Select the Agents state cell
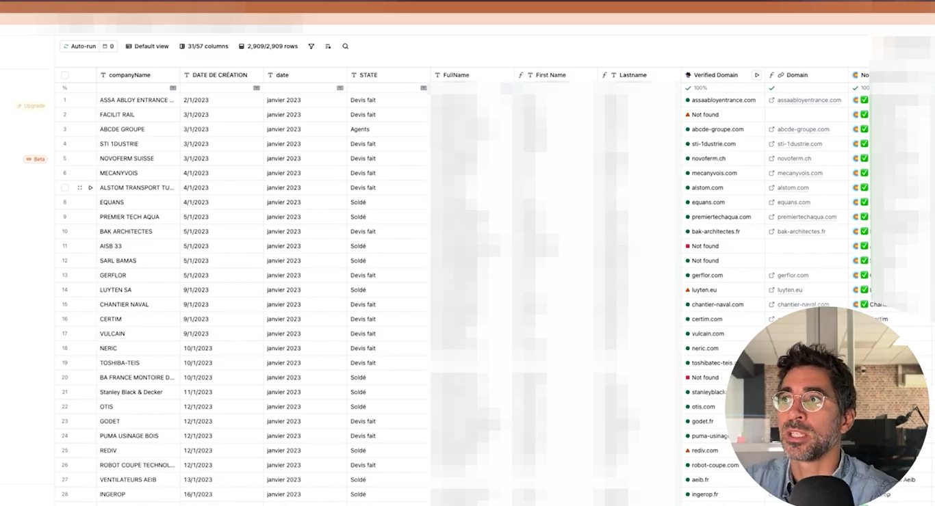Screen dimensions: 935x506 pos(389,129)
